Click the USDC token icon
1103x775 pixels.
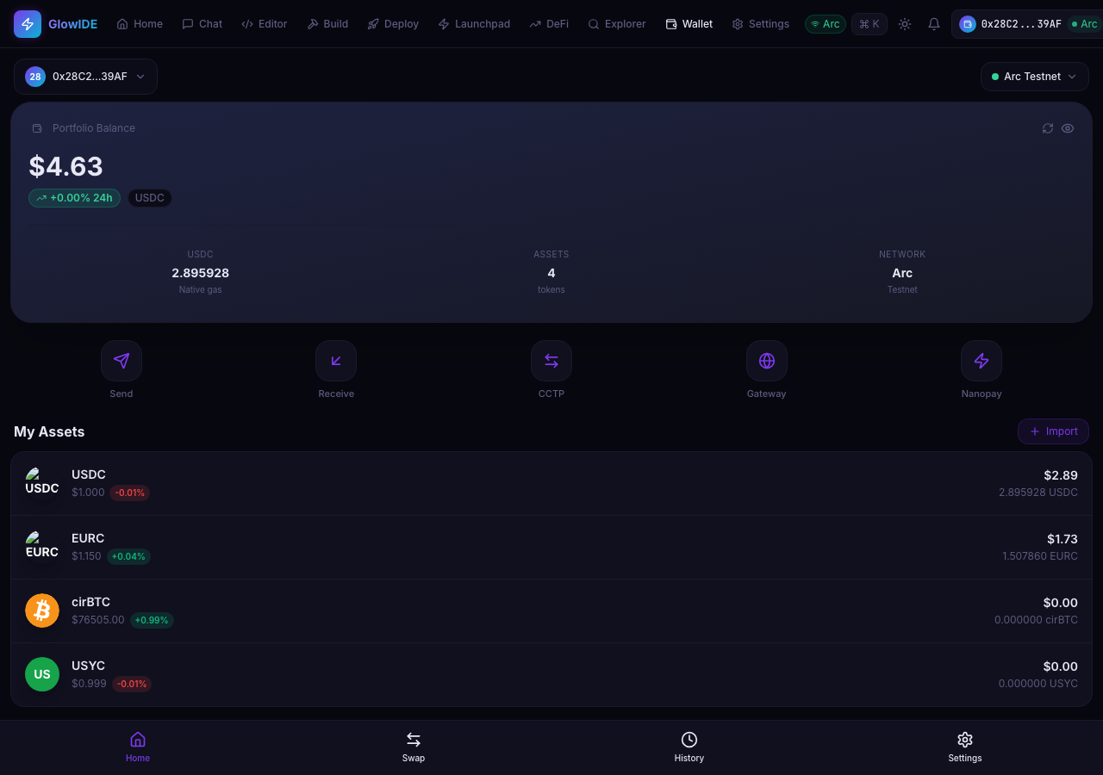coord(42,483)
